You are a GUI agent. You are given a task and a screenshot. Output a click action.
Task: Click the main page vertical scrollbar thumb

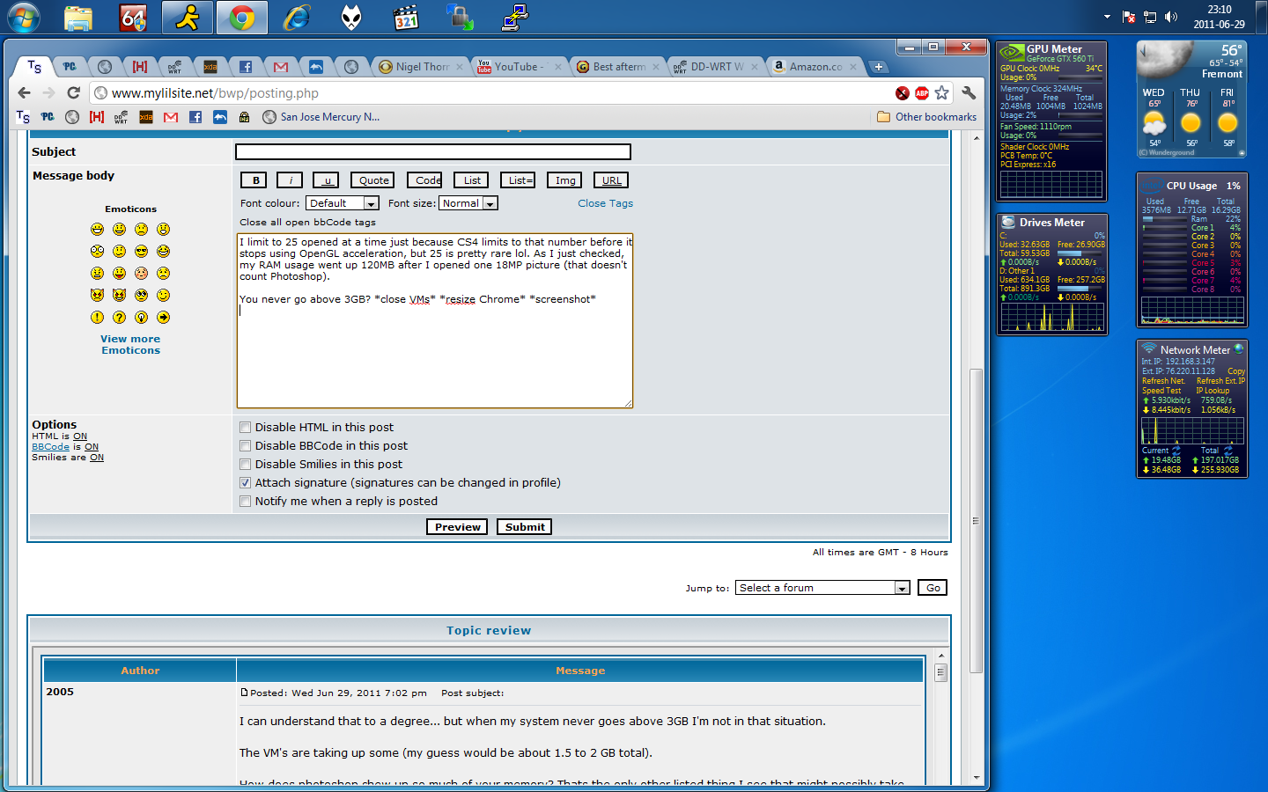point(976,520)
